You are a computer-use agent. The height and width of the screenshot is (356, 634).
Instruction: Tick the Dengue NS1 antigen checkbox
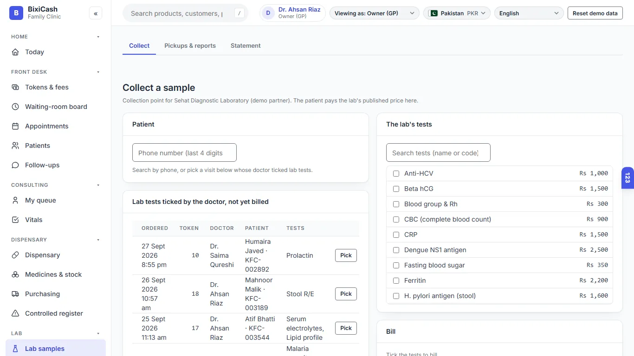[396, 250]
